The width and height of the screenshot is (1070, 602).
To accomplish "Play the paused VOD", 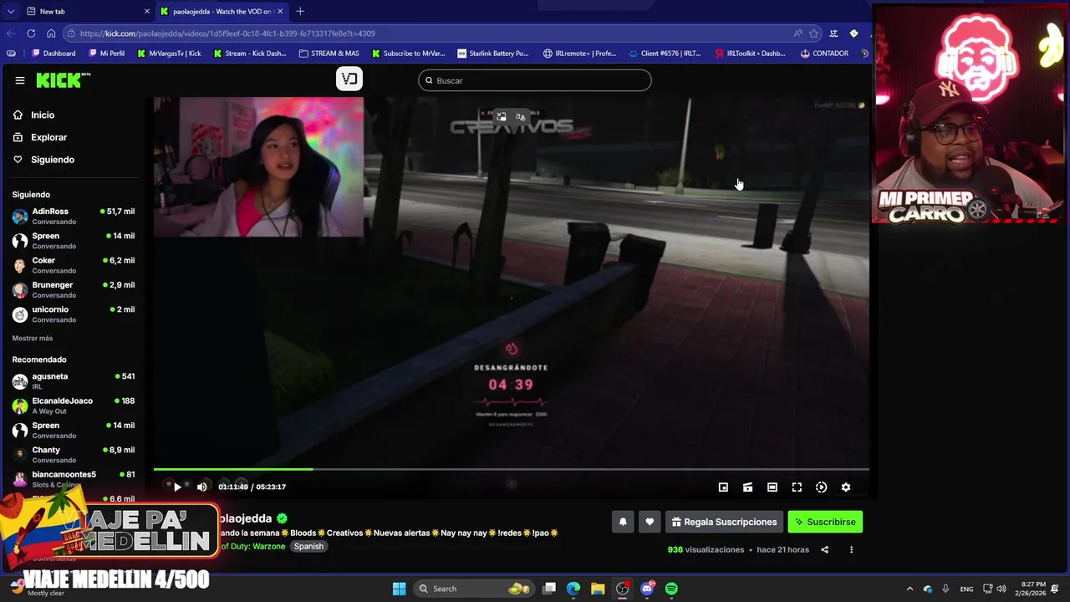I will click(177, 487).
